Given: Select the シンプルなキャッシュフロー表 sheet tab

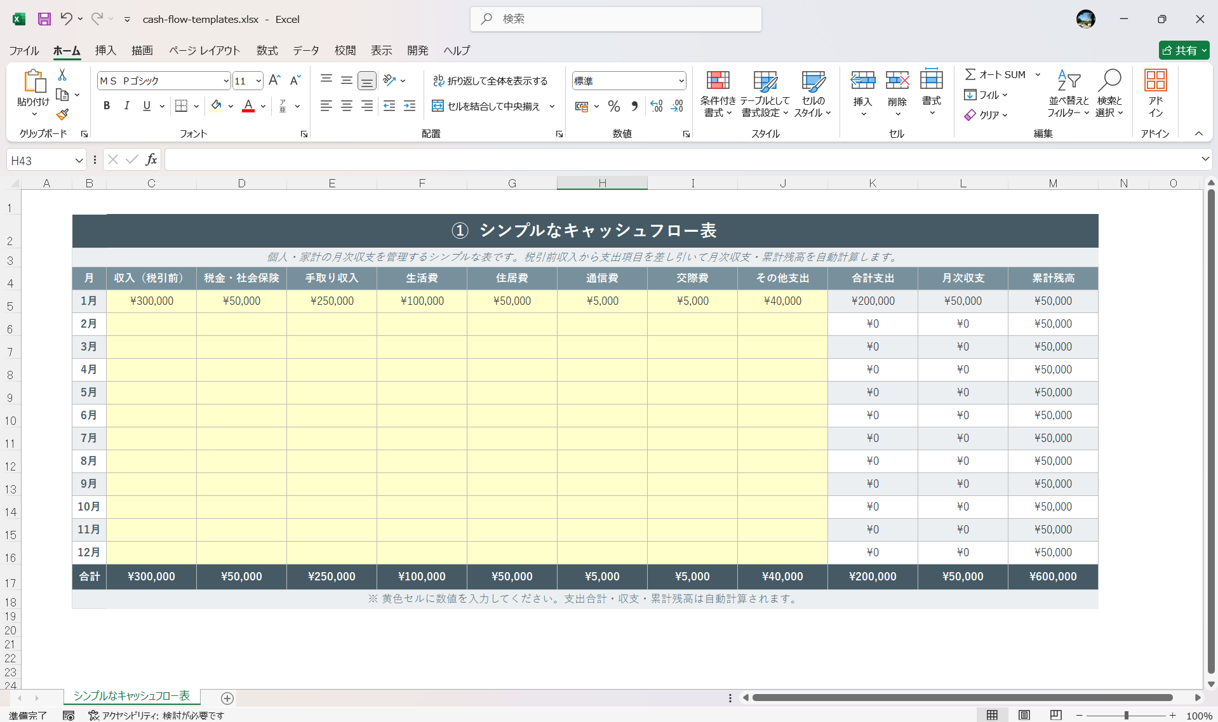Looking at the screenshot, I should [x=131, y=696].
